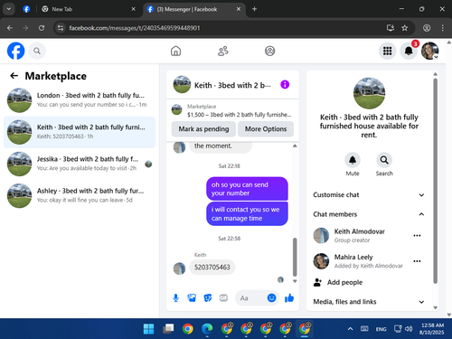Click the volume icon in system tray
452x339 pixels.
point(409,329)
